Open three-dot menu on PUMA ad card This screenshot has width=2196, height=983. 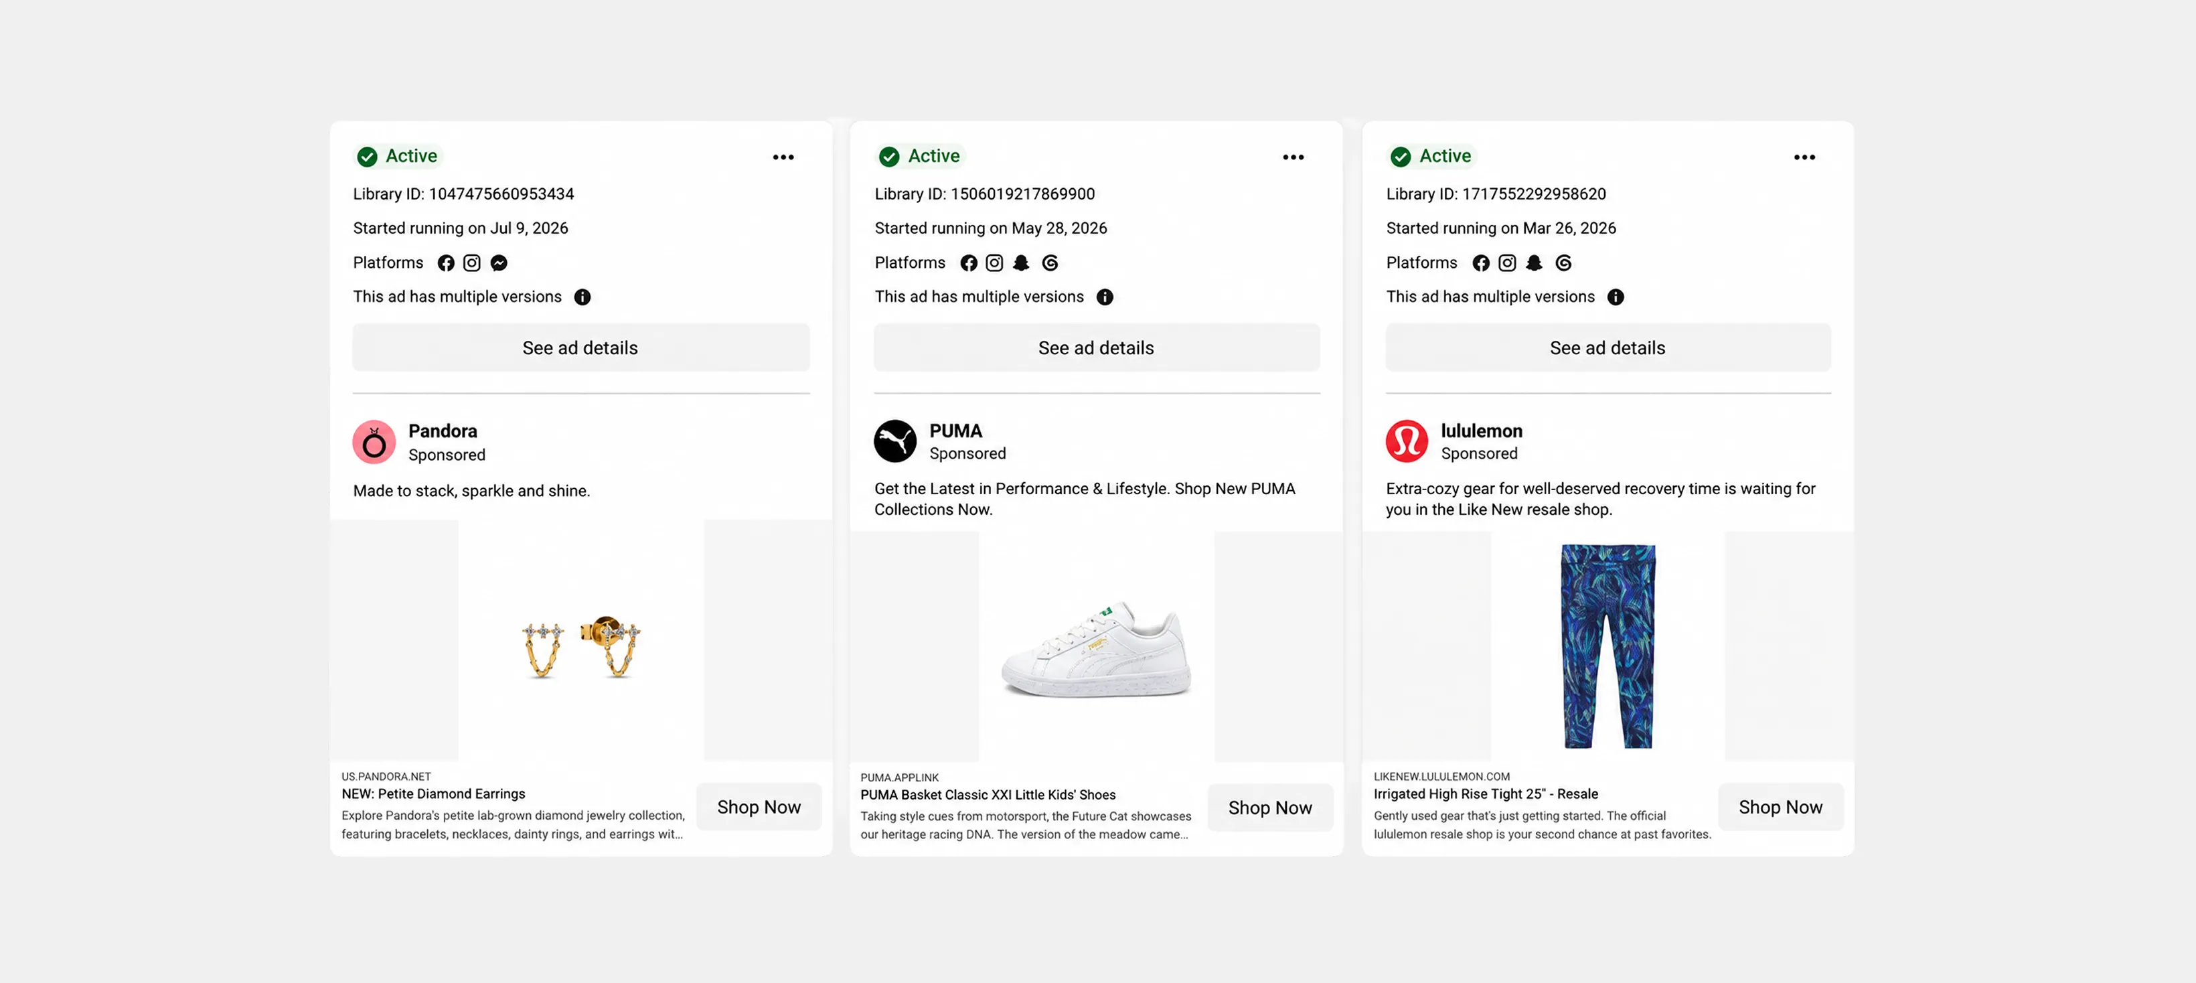click(1293, 157)
